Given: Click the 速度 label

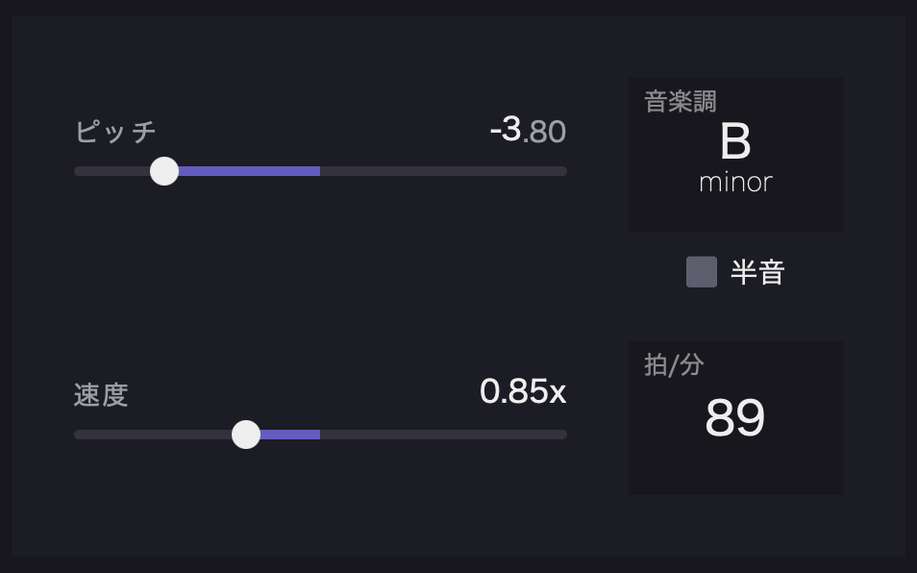Looking at the screenshot, I should [101, 395].
